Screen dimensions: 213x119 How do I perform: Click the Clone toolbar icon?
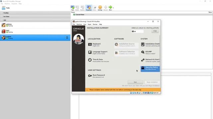click(x=95, y=8)
